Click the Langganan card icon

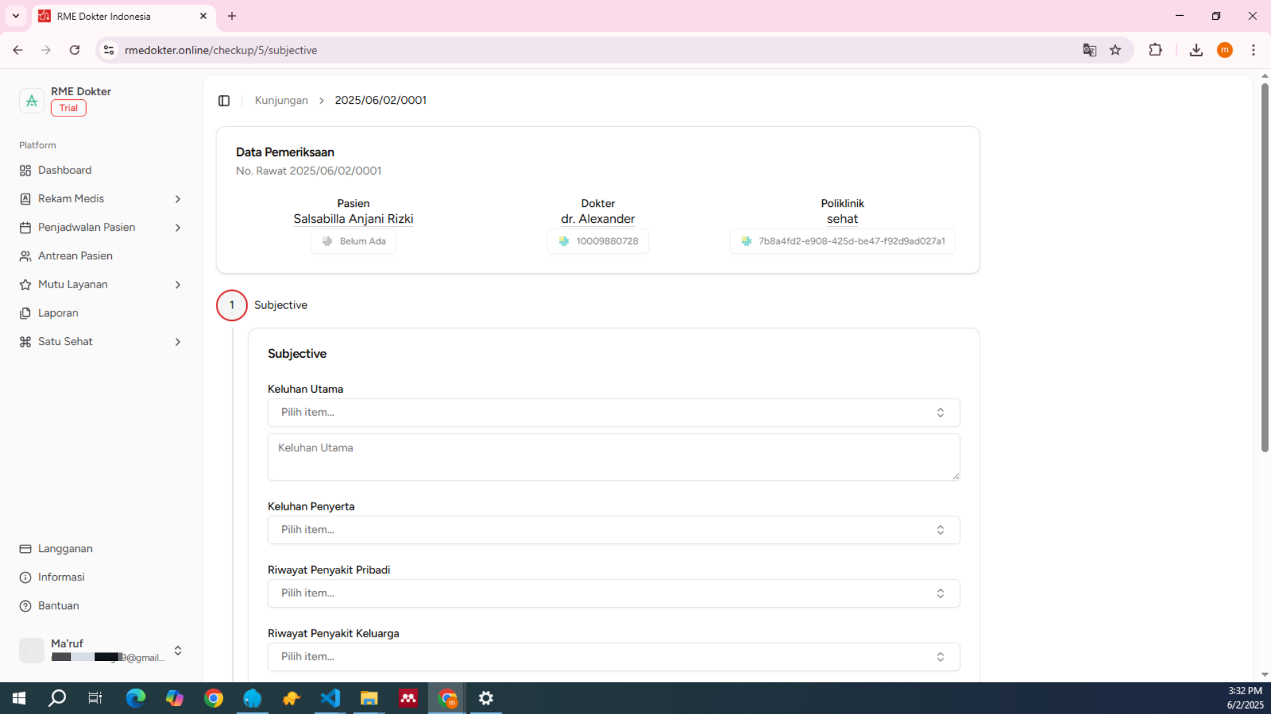[x=25, y=549]
